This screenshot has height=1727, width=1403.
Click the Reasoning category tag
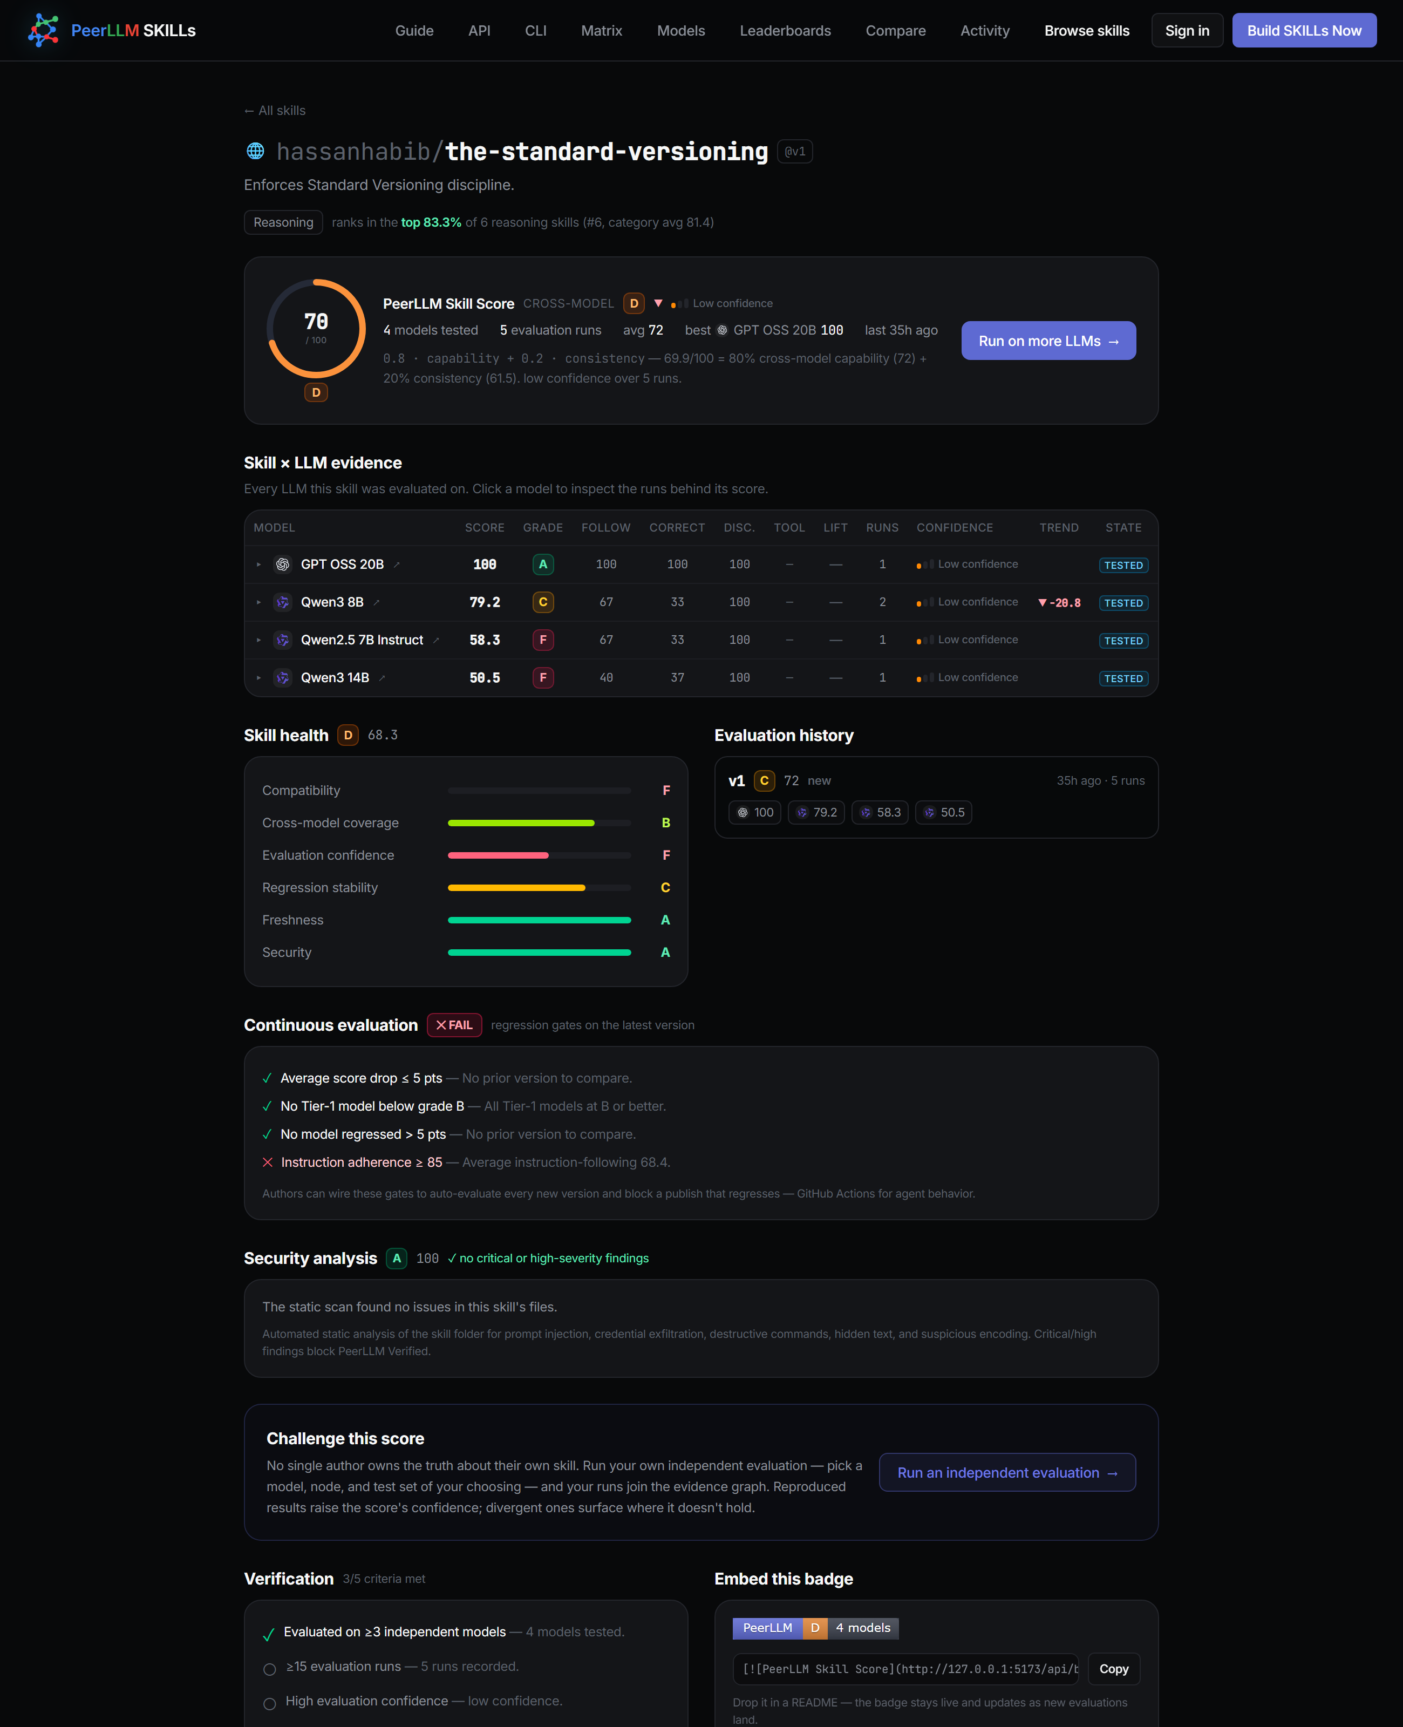[x=283, y=222]
